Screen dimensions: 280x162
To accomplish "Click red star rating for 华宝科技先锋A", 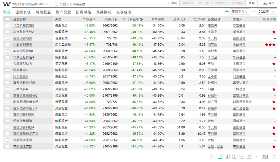I will pyautogui.click(x=274, y=32).
